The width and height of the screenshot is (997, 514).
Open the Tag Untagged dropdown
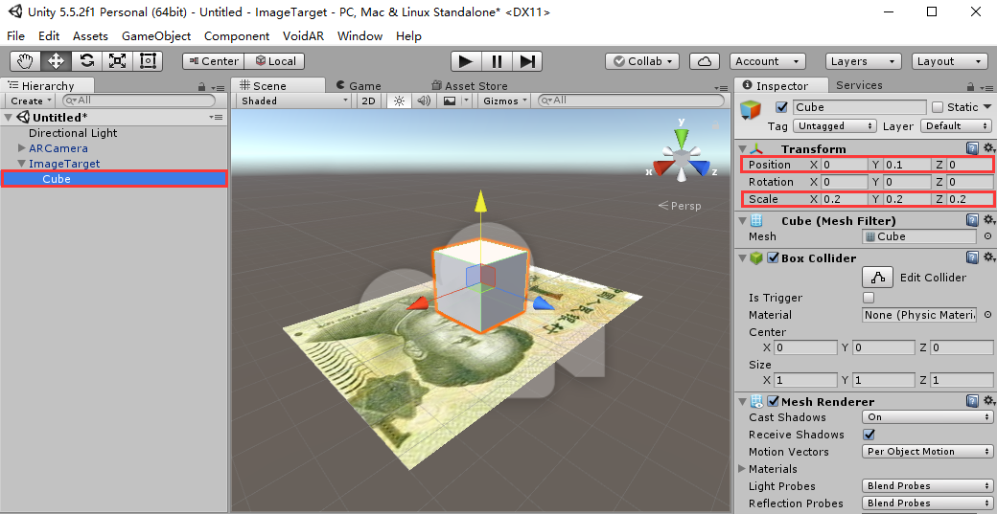(x=835, y=125)
